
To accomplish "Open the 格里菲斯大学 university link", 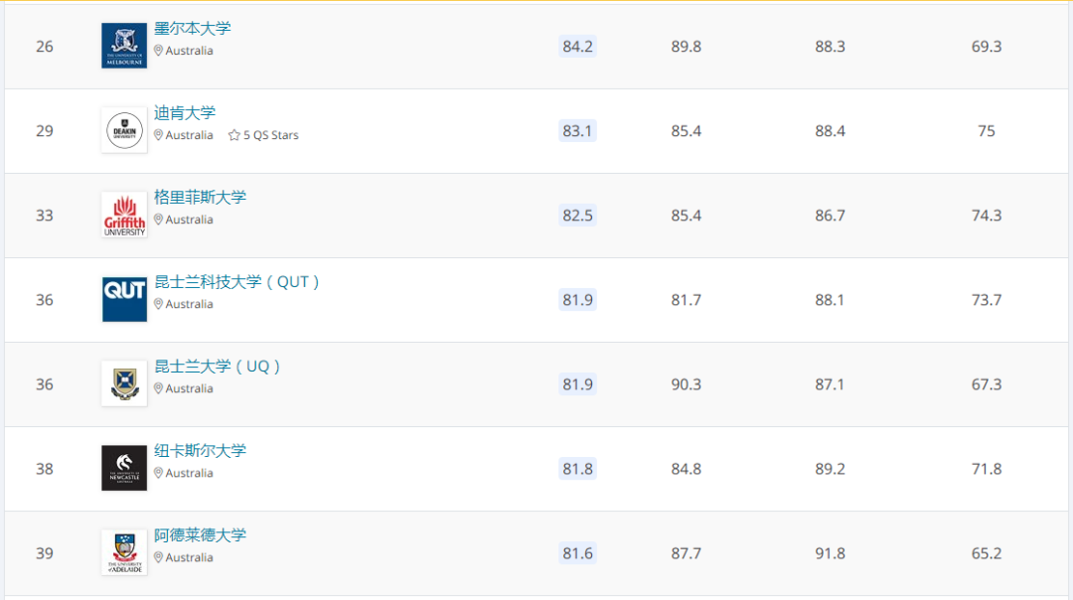I will pyautogui.click(x=200, y=197).
